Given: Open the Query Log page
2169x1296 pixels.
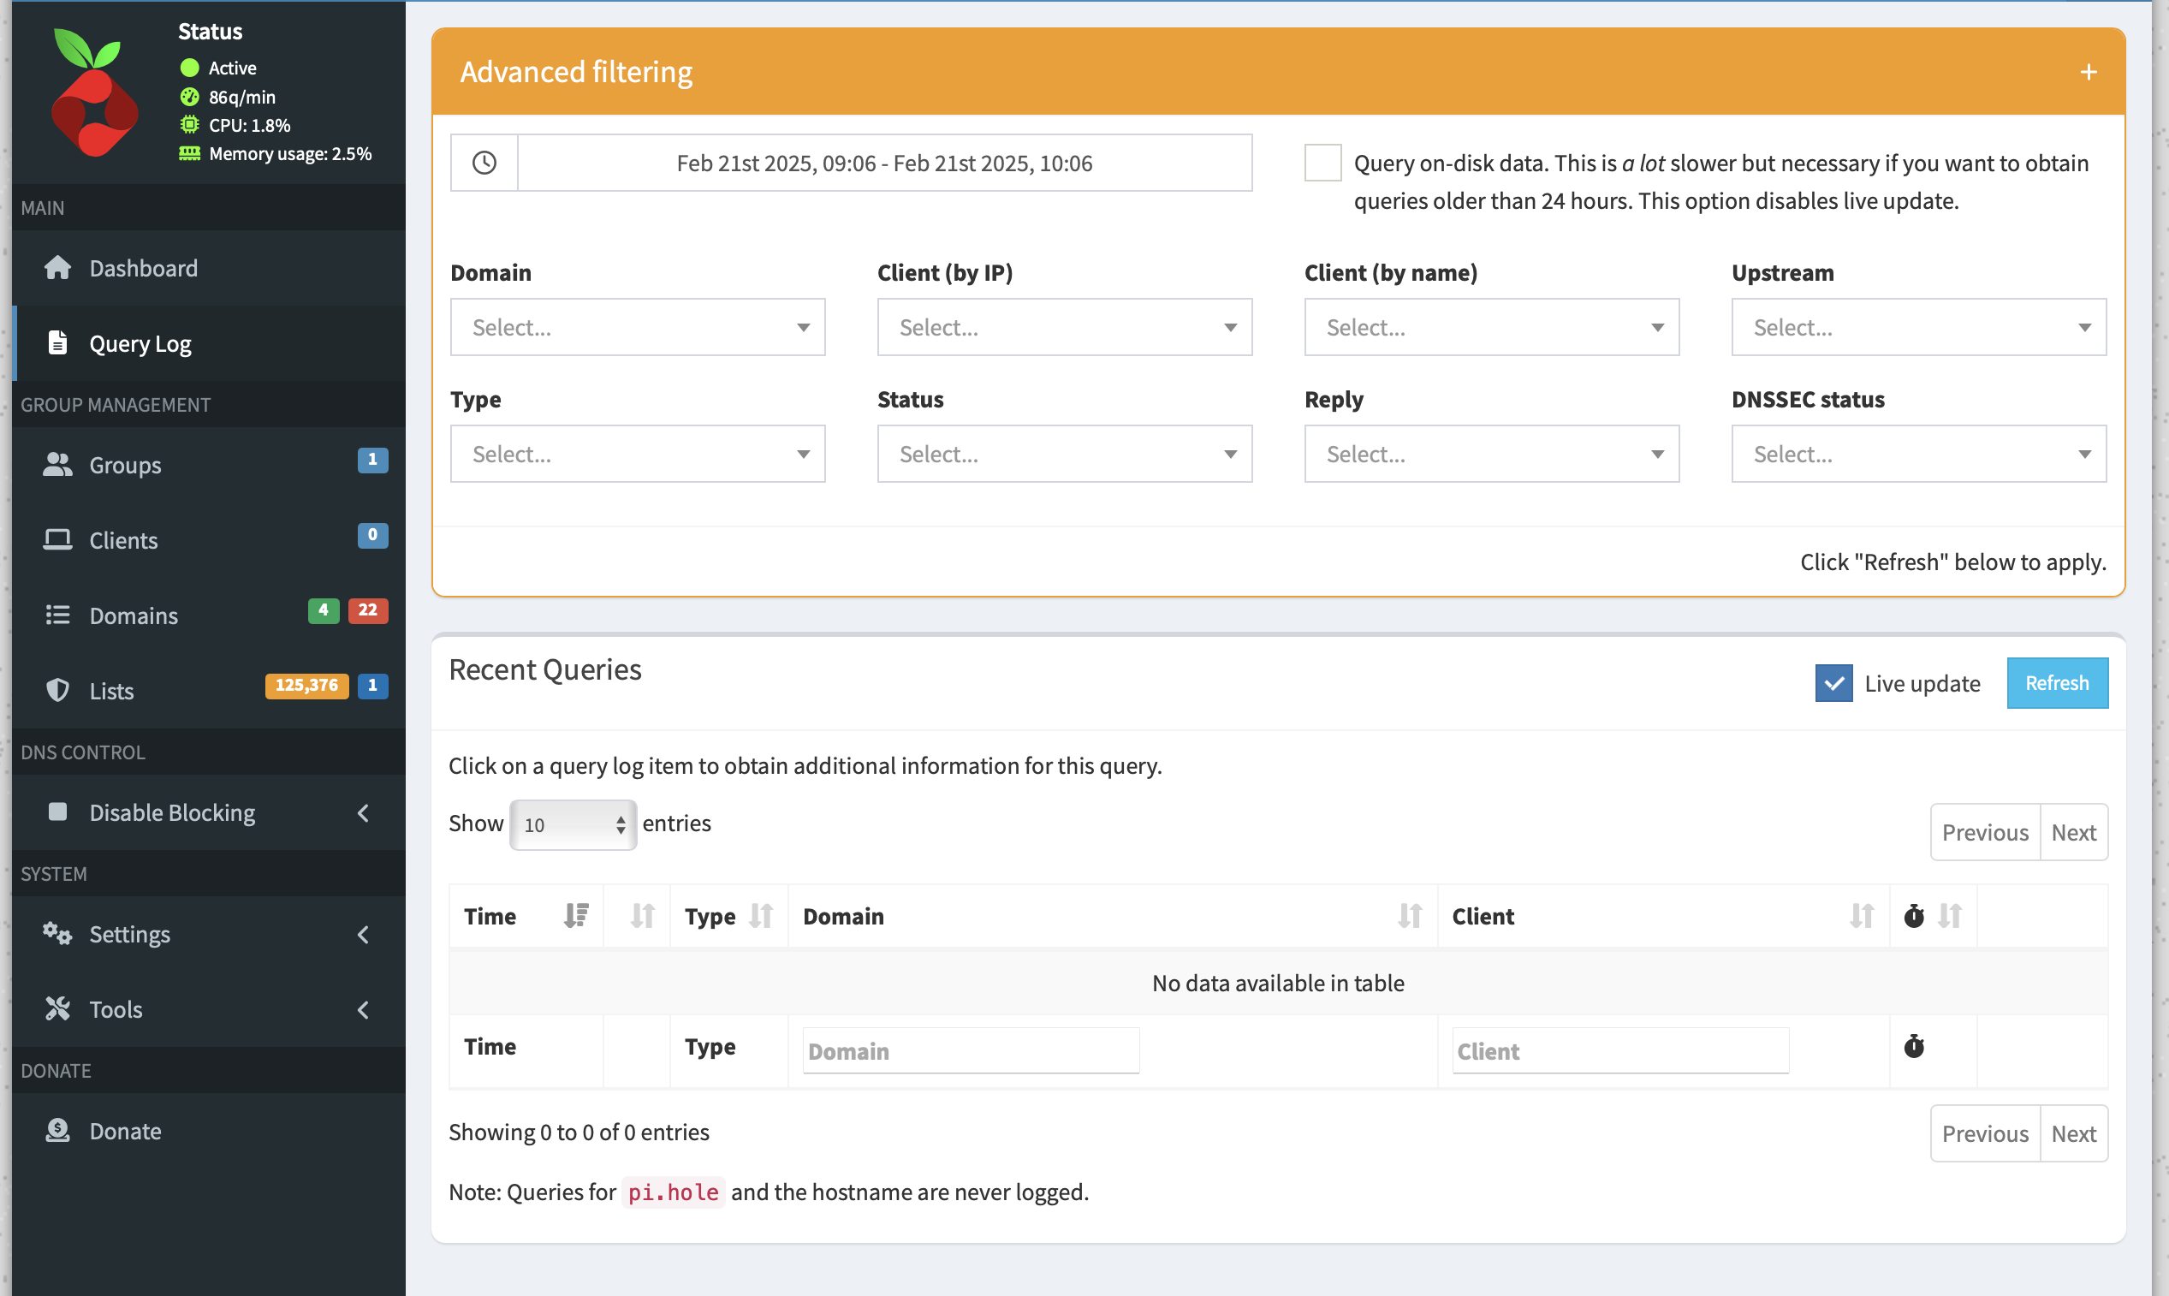Looking at the screenshot, I should [209, 342].
